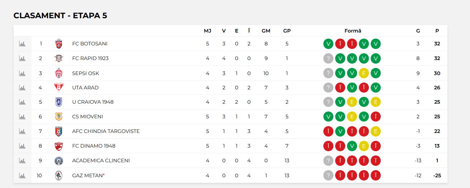Screen dimensions: 470x188
Task: Click the FC Dinamo 1948 crest
Action: 58,146
